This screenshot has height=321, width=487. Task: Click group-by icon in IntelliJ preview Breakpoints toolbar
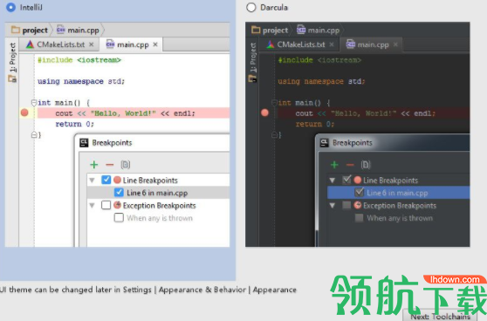(126, 165)
